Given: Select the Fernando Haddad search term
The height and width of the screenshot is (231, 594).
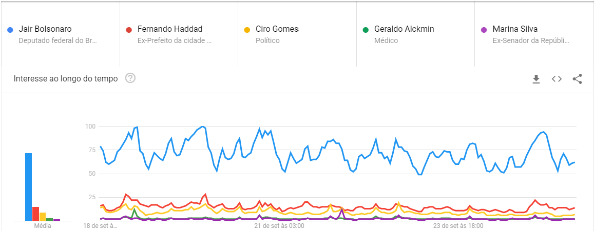Looking at the screenshot, I should [170, 29].
